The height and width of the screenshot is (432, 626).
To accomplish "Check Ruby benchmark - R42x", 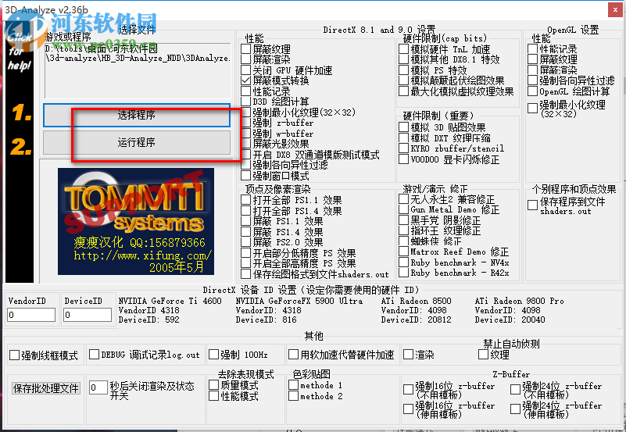I will pos(403,273).
